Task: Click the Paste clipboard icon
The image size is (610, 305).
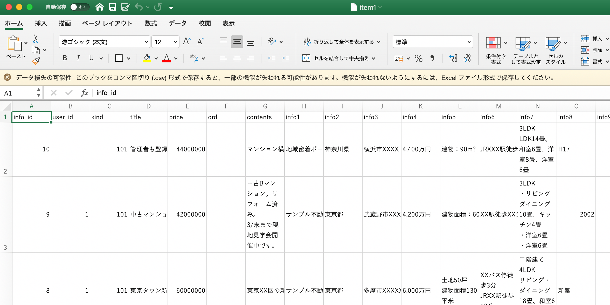Action: (14, 43)
